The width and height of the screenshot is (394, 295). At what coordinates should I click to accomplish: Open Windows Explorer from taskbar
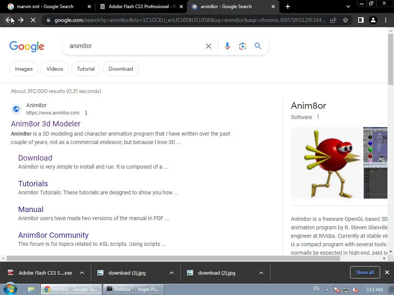(31, 289)
